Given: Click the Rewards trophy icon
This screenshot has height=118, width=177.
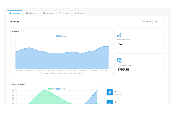Looking at the screenshot, I should click(61, 13).
